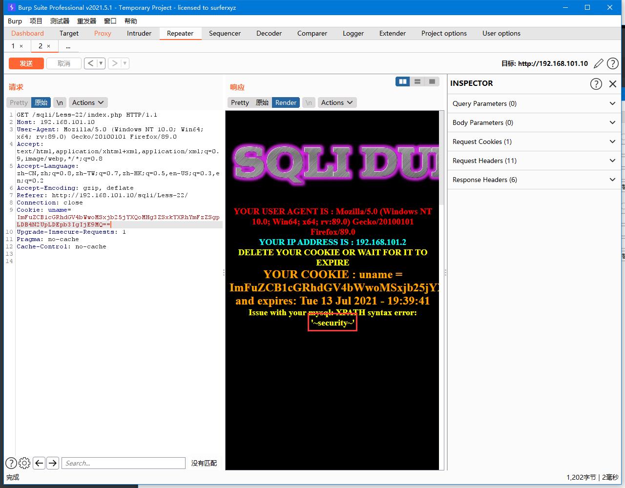Open the history back dropdown arrow

(101, 63)
